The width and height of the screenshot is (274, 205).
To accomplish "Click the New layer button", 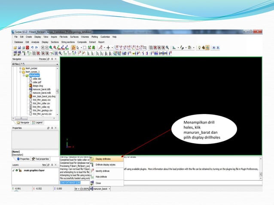I will [44, 165].
